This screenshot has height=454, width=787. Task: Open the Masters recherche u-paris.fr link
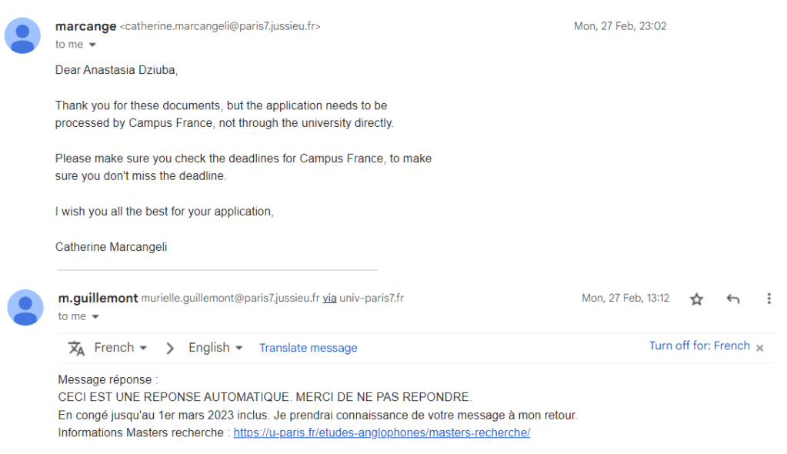coord(382,432)
